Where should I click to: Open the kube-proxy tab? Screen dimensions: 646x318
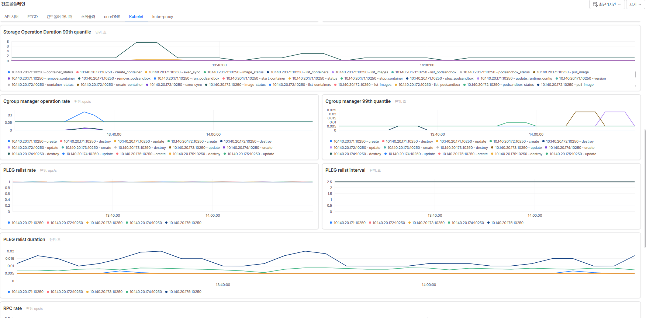tap(163, 17)
